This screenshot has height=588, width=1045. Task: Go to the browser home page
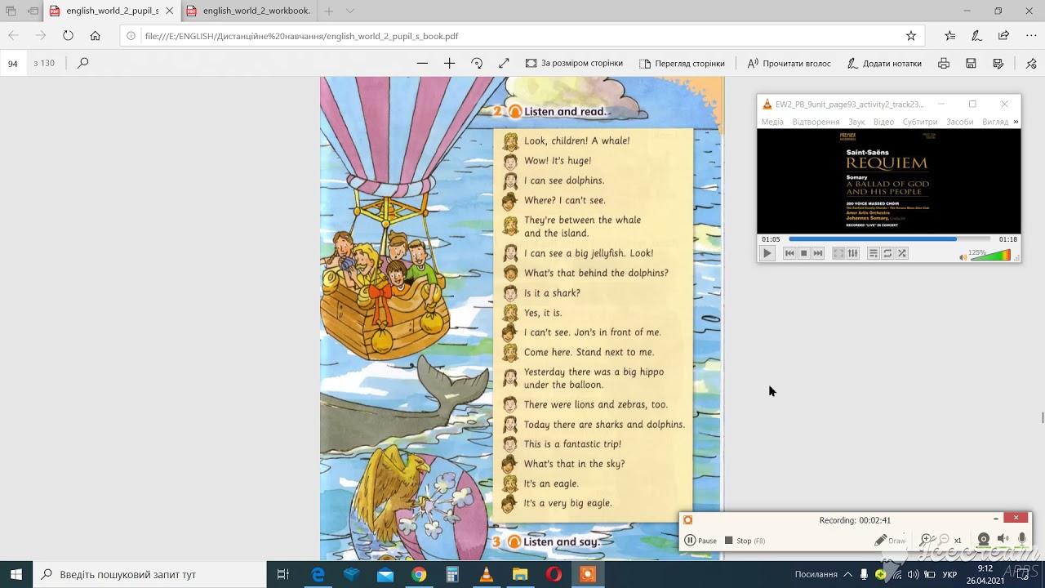coord(96,36)
